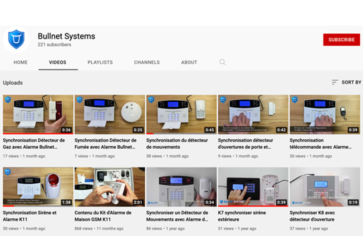Click the sort icon next to SORT BY

335,82
